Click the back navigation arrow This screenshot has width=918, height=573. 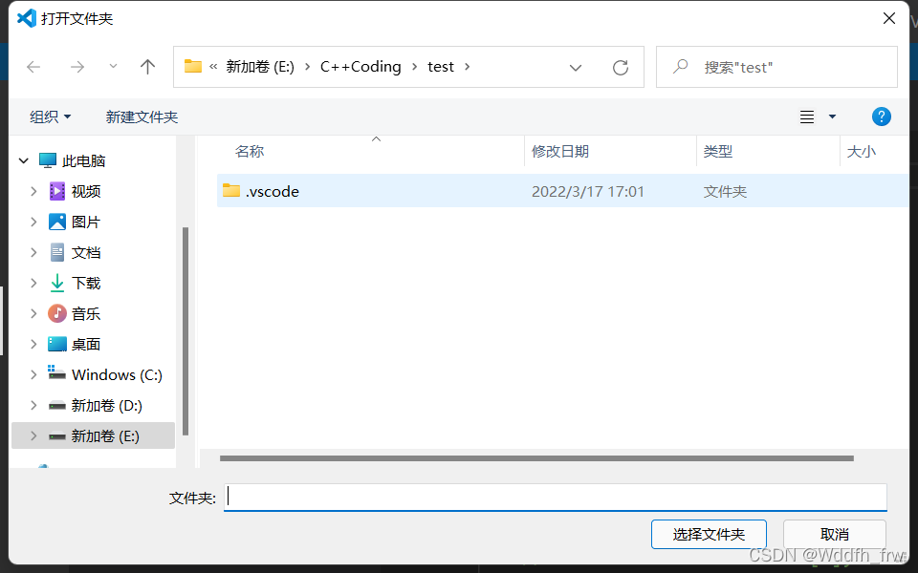33,66
